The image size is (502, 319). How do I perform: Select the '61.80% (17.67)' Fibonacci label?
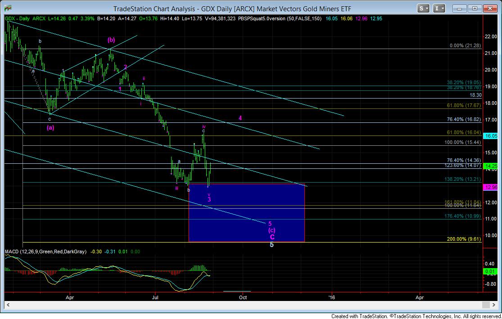464,105
